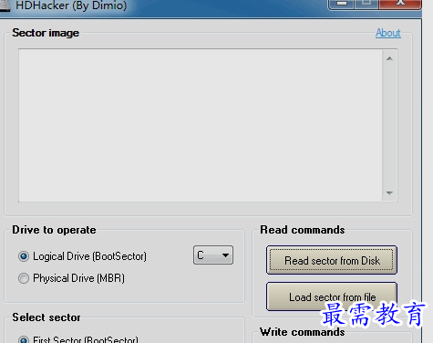Click Read sector from Disk button

332,260
